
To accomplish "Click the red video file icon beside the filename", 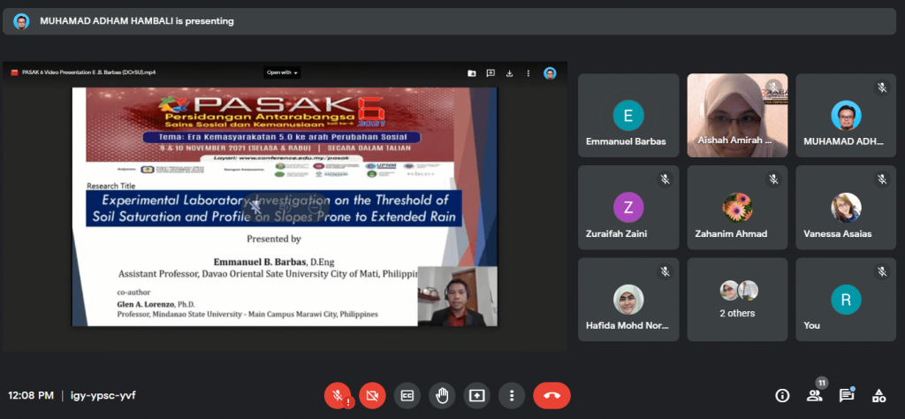I will coord(14,72).
